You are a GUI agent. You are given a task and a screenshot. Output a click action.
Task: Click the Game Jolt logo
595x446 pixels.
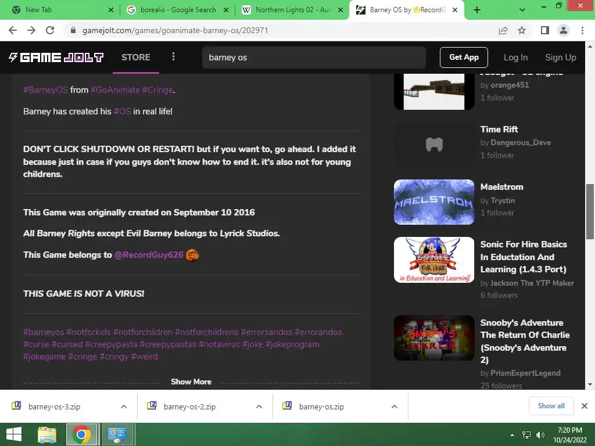pyautogui.click(x=56, y=57)
